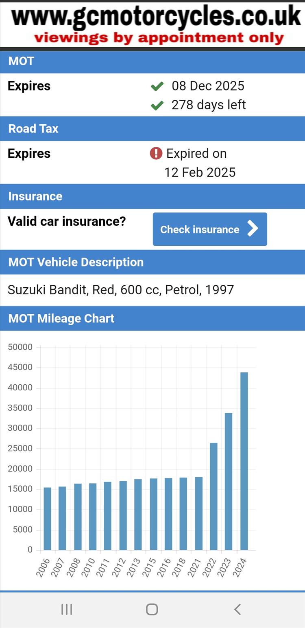
Task: Click the red expired warning icon
Action: 156,153
